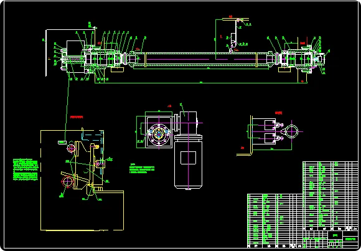Select the small green label box in the lower-left detail view
The image size is (361, 251).
point(62,143)
